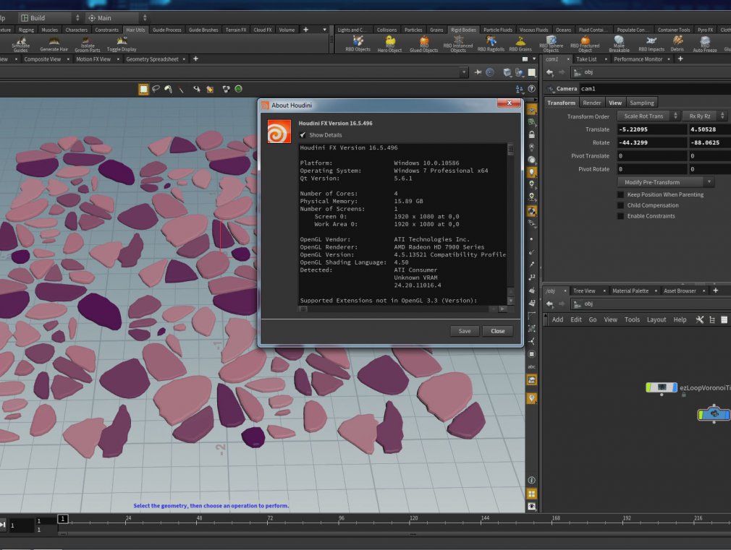The height and width of the screenshot is (550, 731).
Task: Open the Geometry Spreadsheet tab
Action: click(x=152, y=59)
